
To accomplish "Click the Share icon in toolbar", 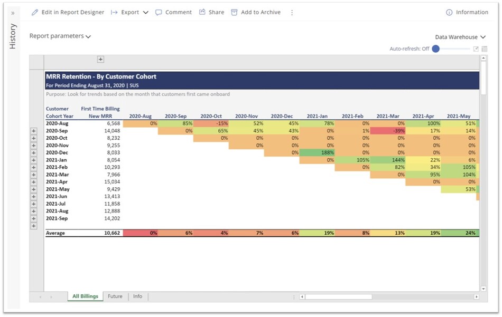I will [x=202, y=12].
